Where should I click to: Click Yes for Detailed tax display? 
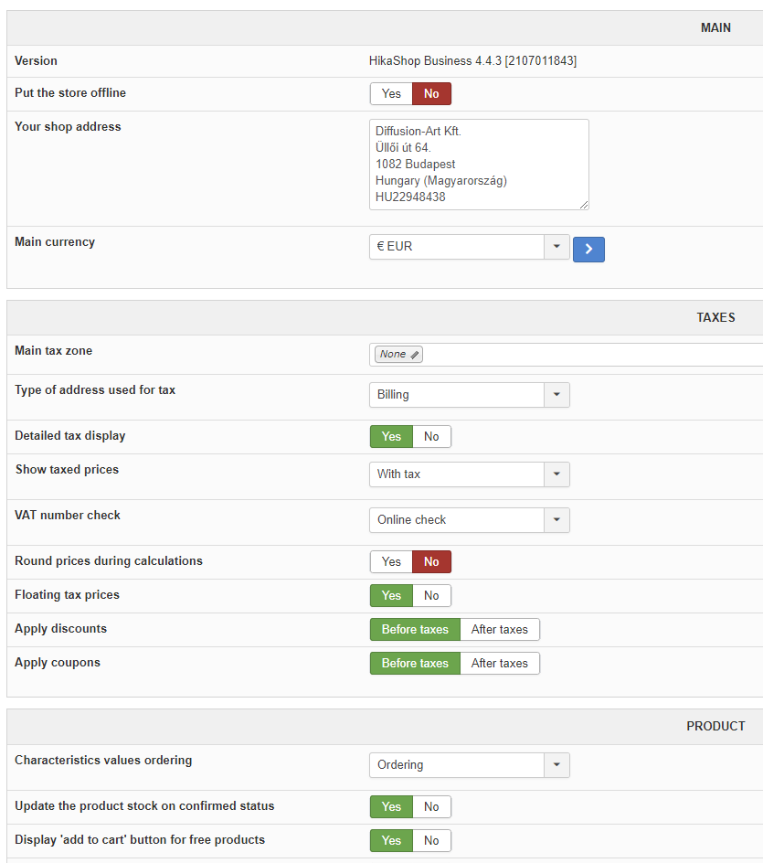coord(391,437)
